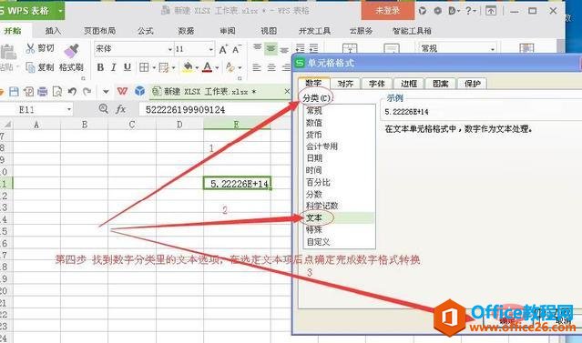Click the undo arrow icon
Viewport: 582px width, 343px height.
[72, 91]
